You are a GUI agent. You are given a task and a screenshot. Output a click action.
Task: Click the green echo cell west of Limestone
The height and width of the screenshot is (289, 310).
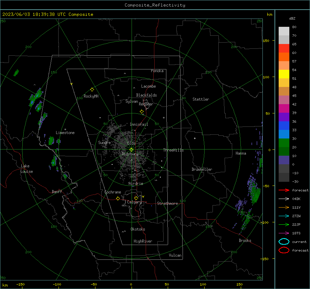[51, 141]
